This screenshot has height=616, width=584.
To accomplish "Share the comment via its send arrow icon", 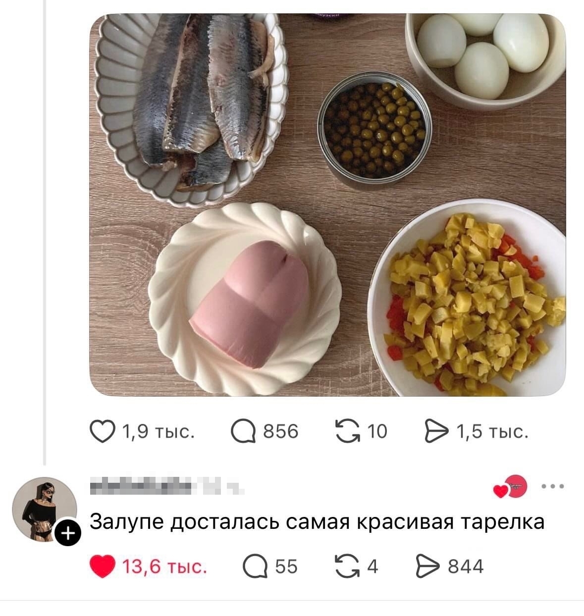I will (x=428, y=565).
